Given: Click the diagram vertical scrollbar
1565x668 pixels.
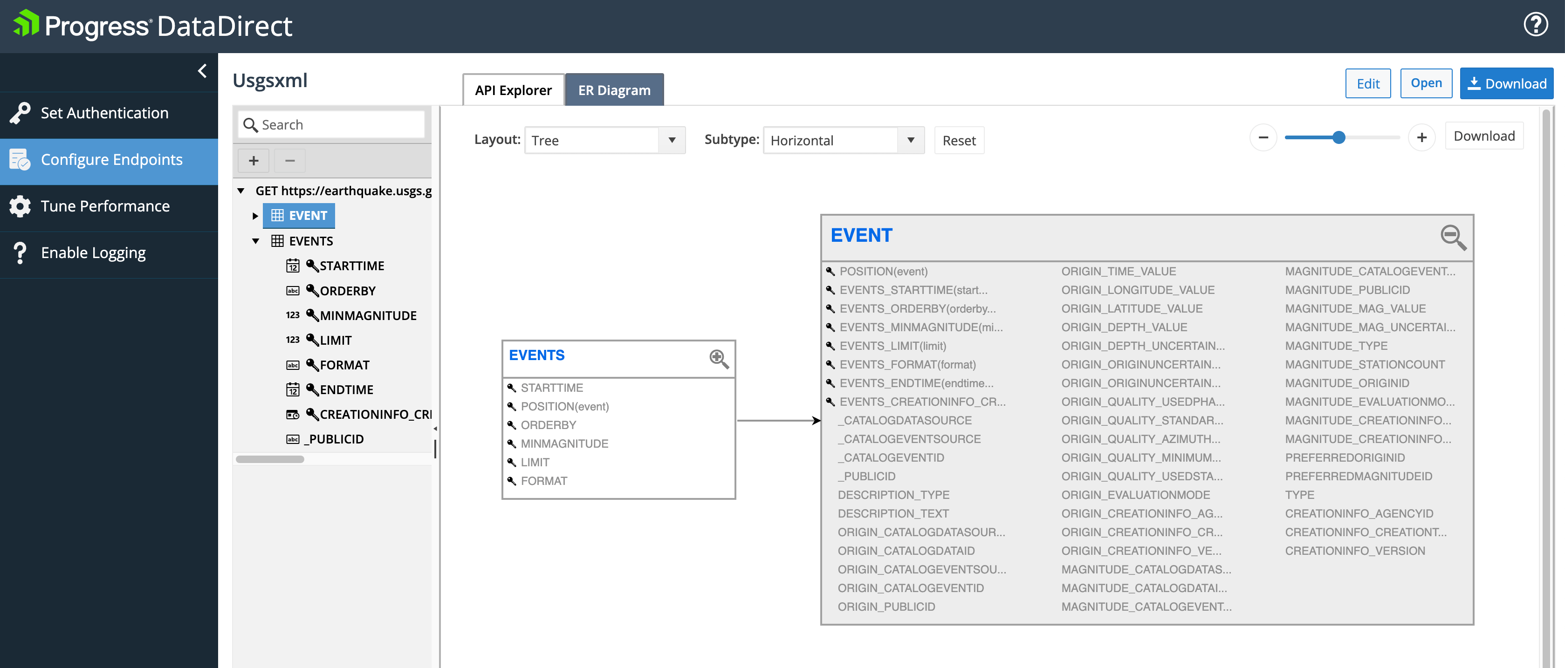Looking at the screenshot, I should click(1546, 389).
